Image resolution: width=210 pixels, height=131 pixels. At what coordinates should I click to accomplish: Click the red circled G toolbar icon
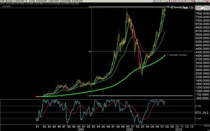(x=173, y=1)
